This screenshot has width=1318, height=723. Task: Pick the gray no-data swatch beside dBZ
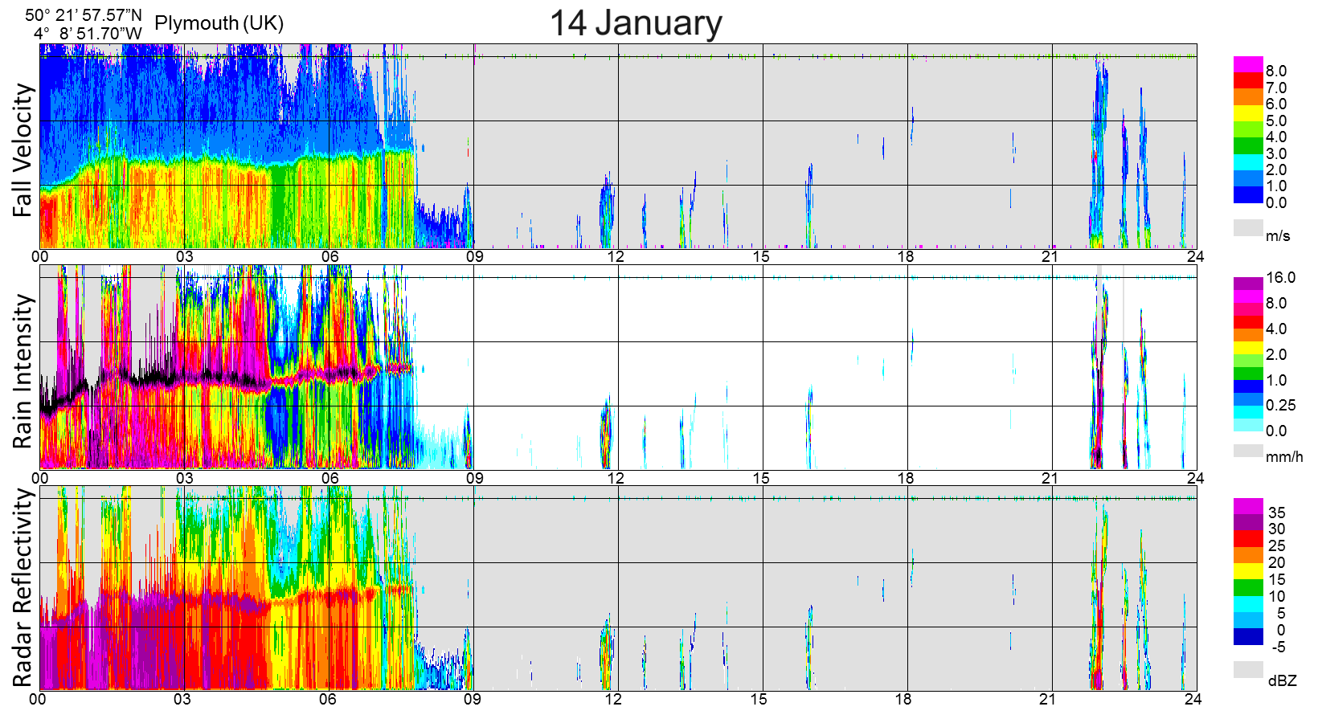[x=1248, y=670]
